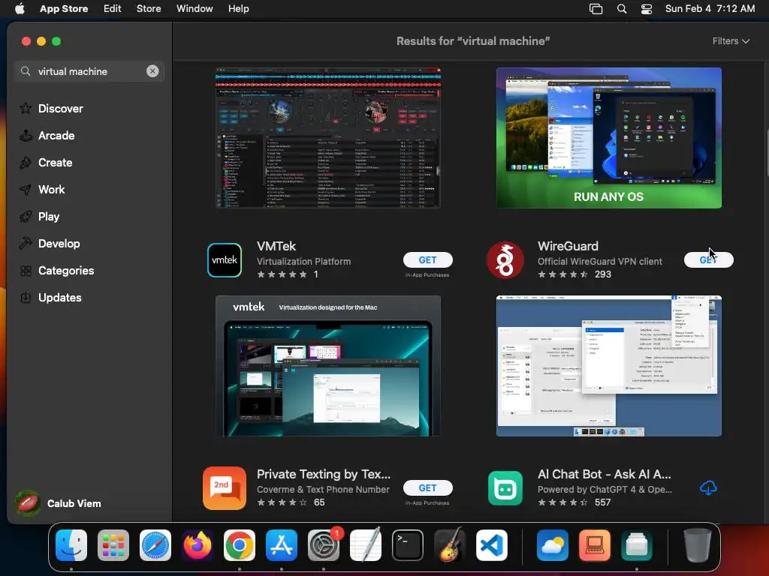
Task: Click AI Chat Bot rating count 557
Action: coord(602,502)
